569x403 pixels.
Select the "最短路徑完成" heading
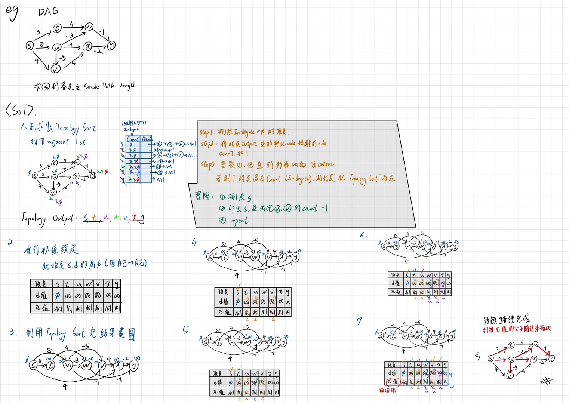click(x=507, y=320)
